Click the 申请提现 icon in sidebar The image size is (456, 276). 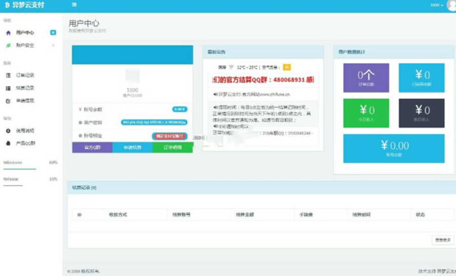point(8,101)
